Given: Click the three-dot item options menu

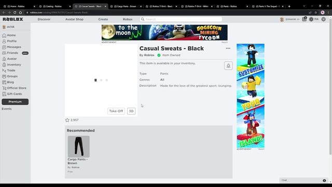Looking at the screenshot, I should click(x=228, y=48).
